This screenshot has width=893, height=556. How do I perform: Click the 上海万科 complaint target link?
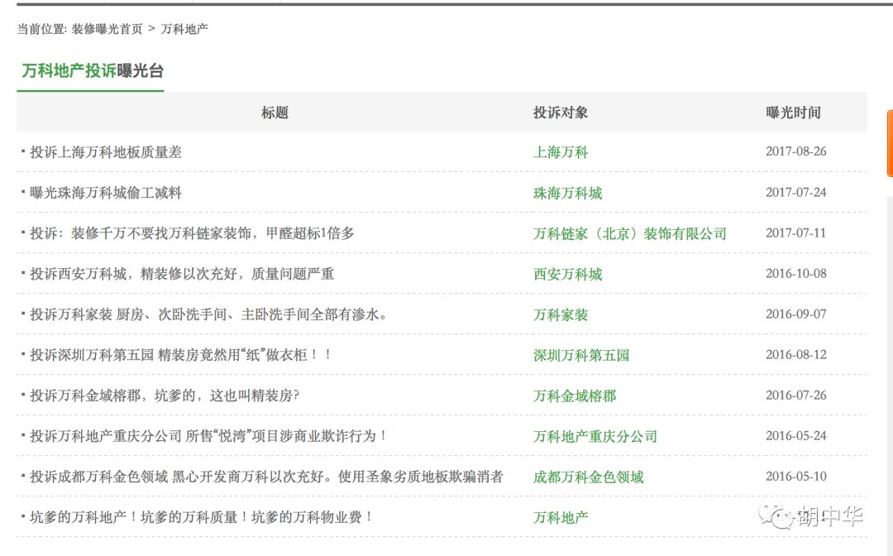click(561, 152)
